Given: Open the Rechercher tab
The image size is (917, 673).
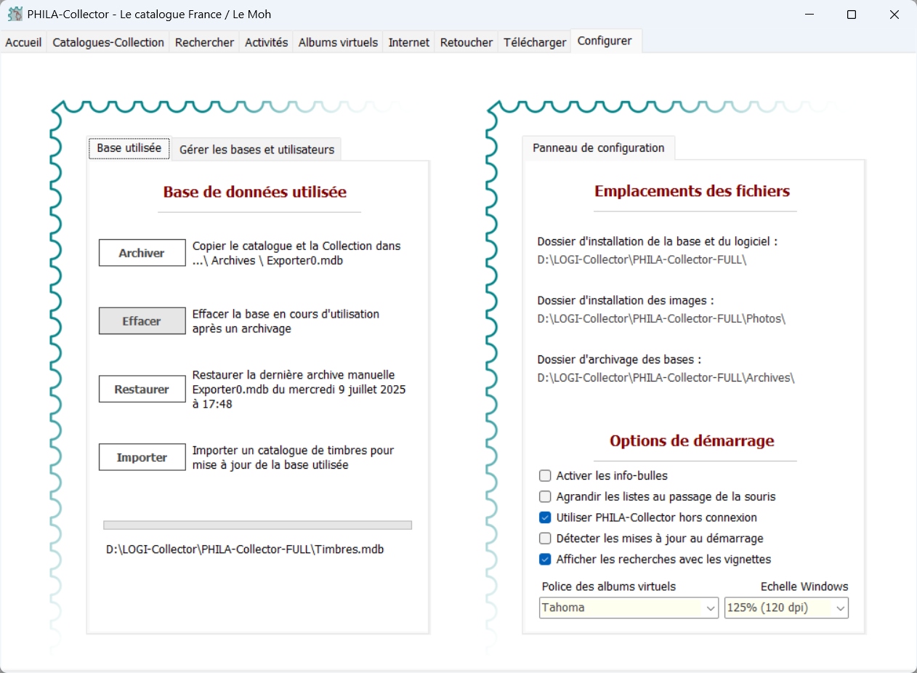Looking at the screenshot, I should [x=205, y=42].
